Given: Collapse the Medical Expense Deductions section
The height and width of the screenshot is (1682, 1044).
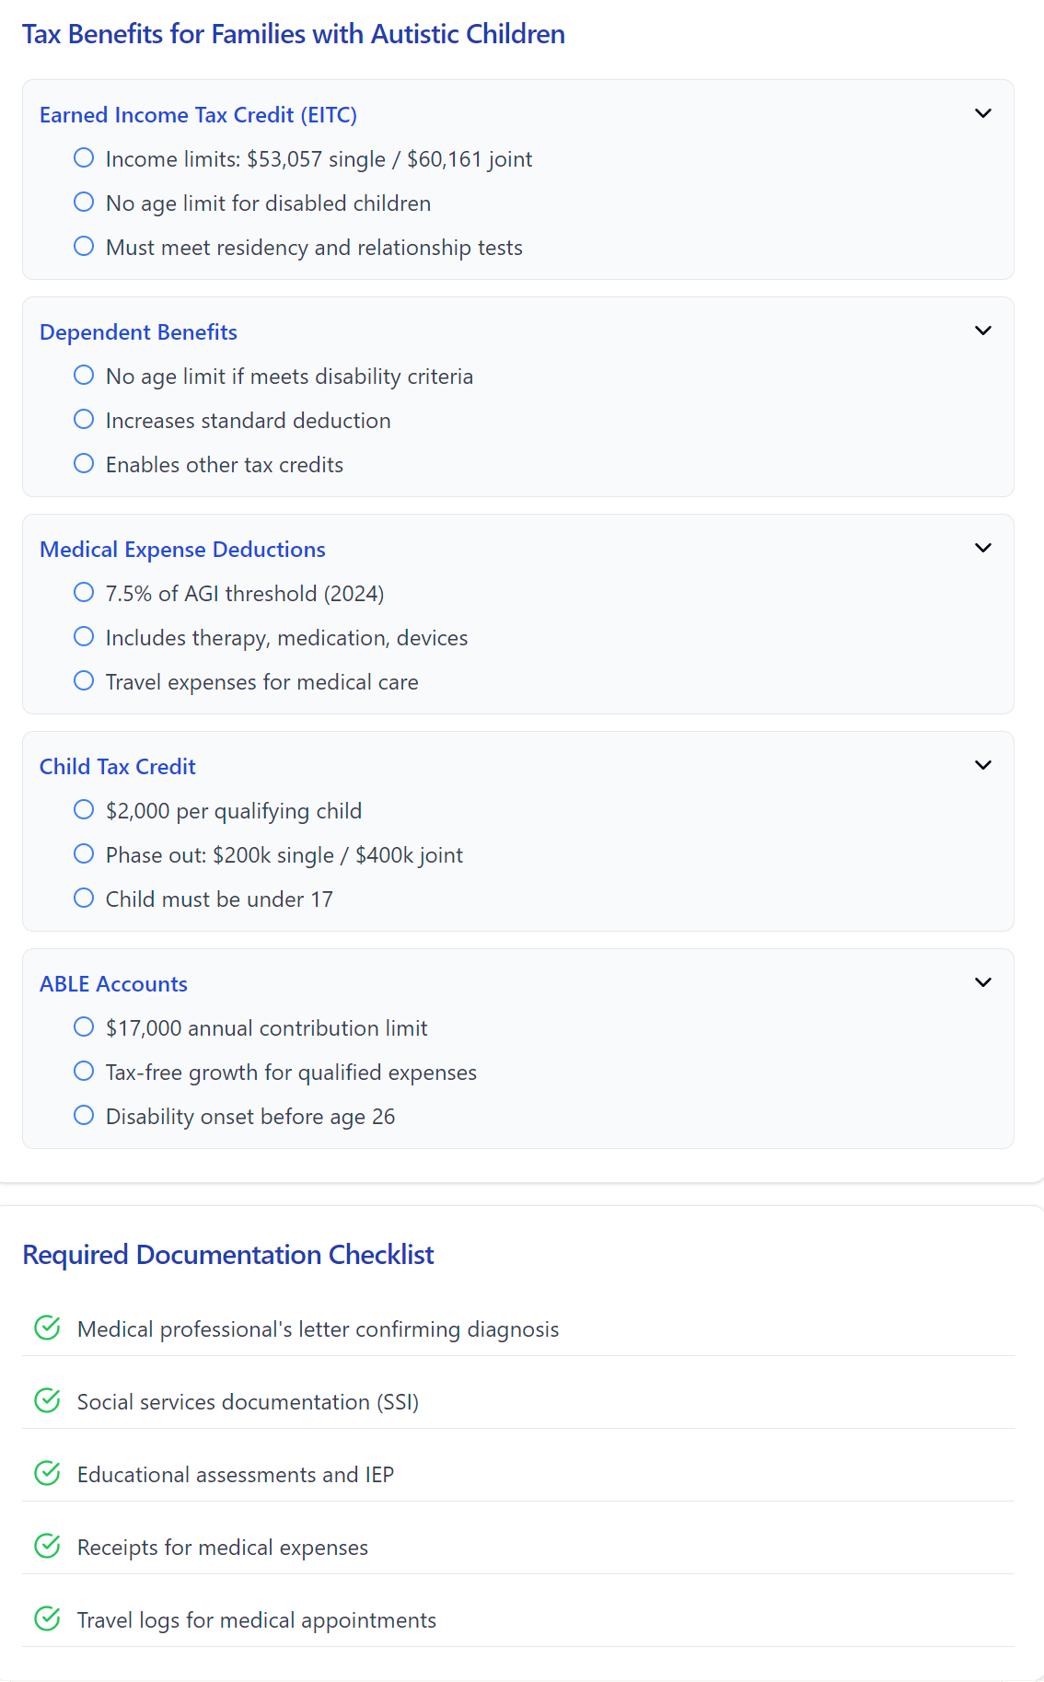Looking at the screenshot, I should pyautogui.click(x=982, y=547).
